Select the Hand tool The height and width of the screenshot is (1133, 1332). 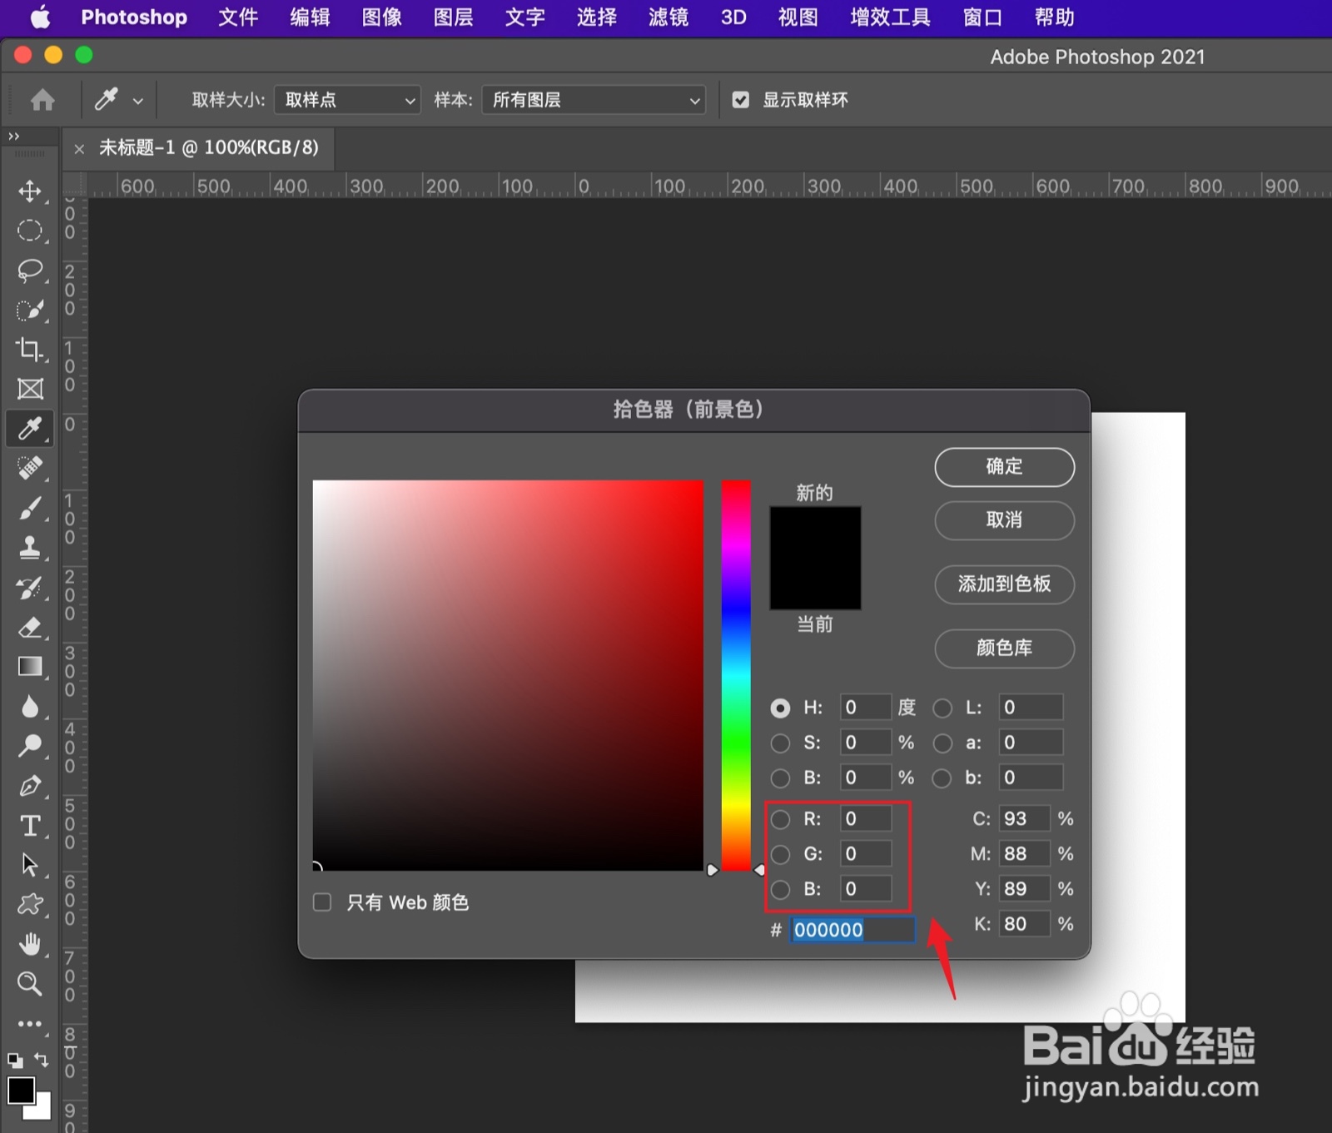point(30,944)
